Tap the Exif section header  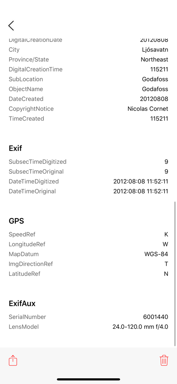pyautogui.click(x=16, y=148)
